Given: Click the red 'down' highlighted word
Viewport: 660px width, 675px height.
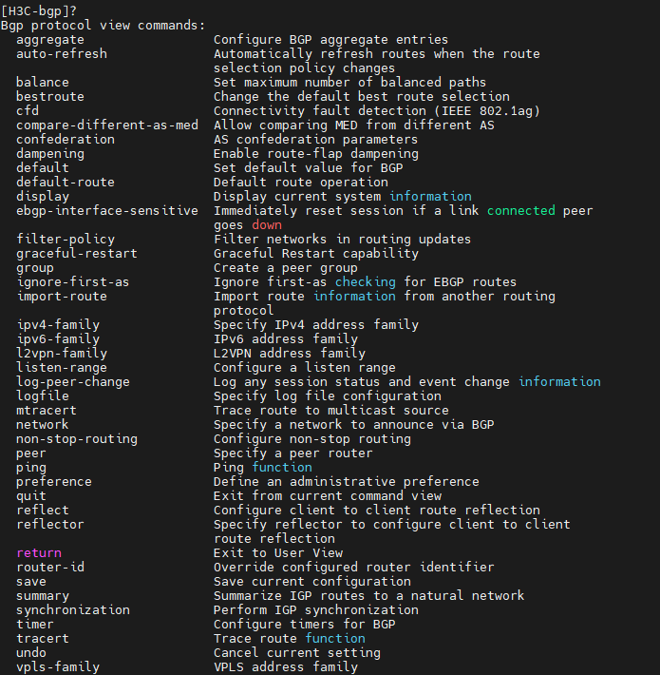Looking at the screenshot, I should coord(267,224).
